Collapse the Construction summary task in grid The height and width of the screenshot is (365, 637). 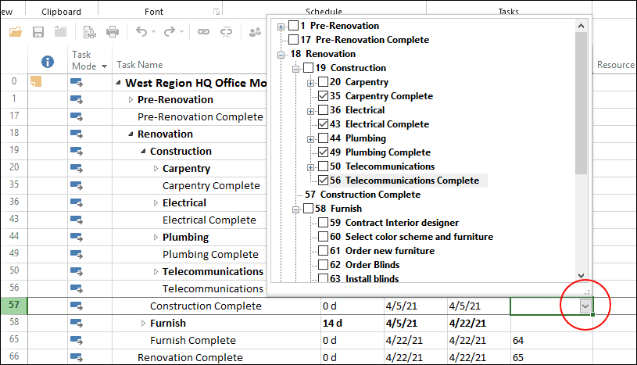click(143, 151)
